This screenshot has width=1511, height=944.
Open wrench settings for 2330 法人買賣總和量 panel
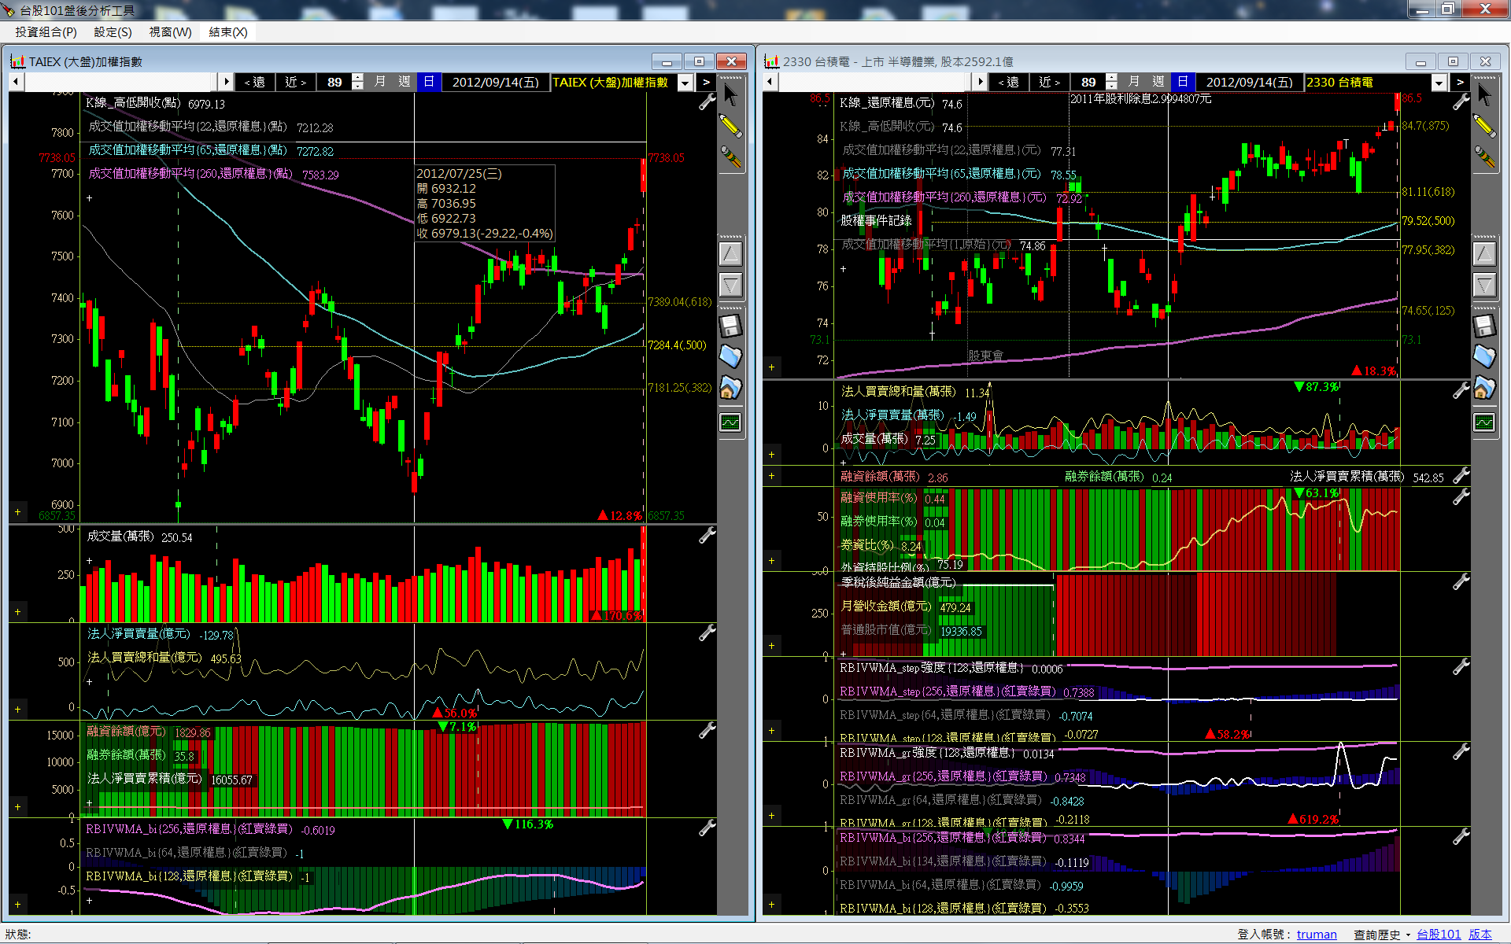tap(1461, 390)
